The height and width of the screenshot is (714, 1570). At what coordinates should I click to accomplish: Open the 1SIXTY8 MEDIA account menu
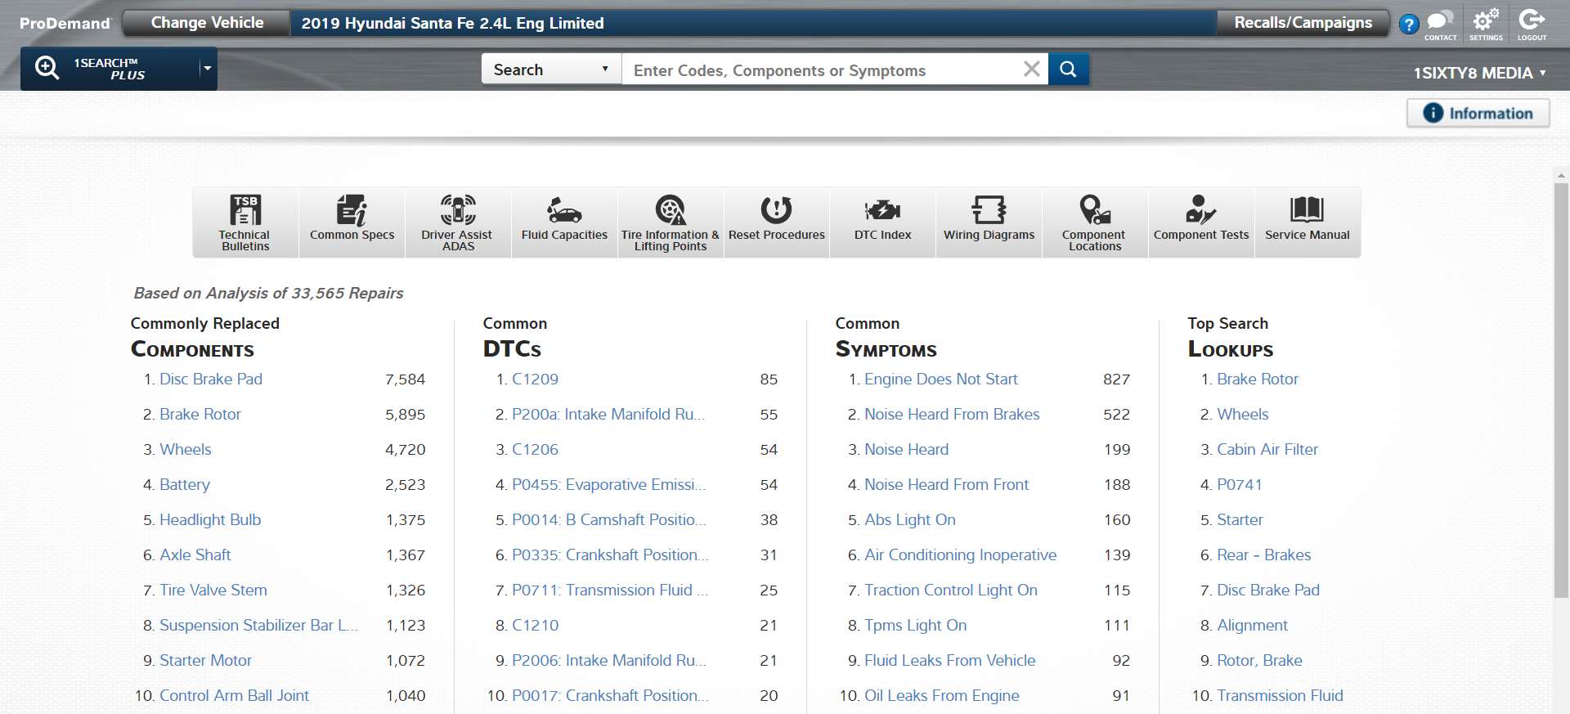[x=1479, y=73]
